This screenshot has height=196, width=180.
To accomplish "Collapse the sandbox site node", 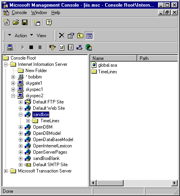I will 20,114.
